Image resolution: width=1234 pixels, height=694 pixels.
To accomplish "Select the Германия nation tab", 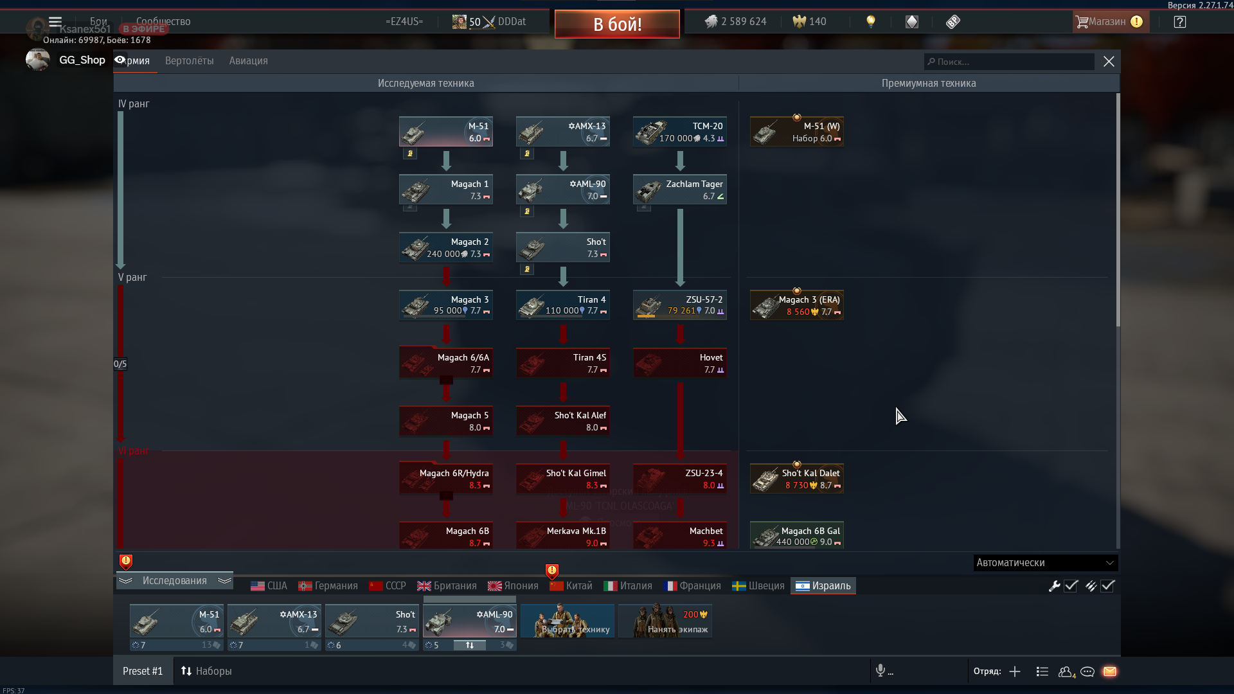I will pos(328,585).
